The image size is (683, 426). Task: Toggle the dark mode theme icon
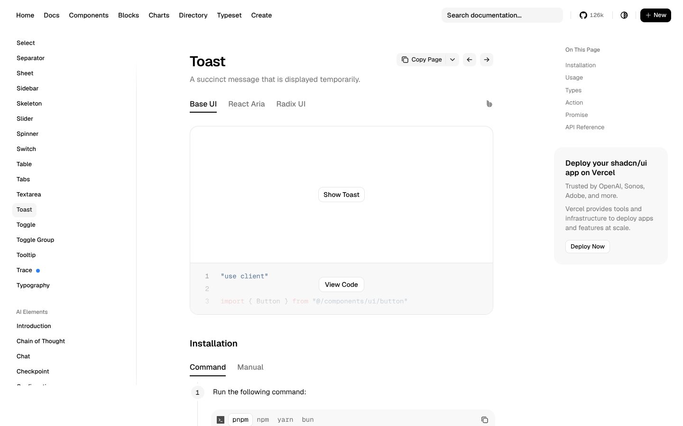(624, 15)
